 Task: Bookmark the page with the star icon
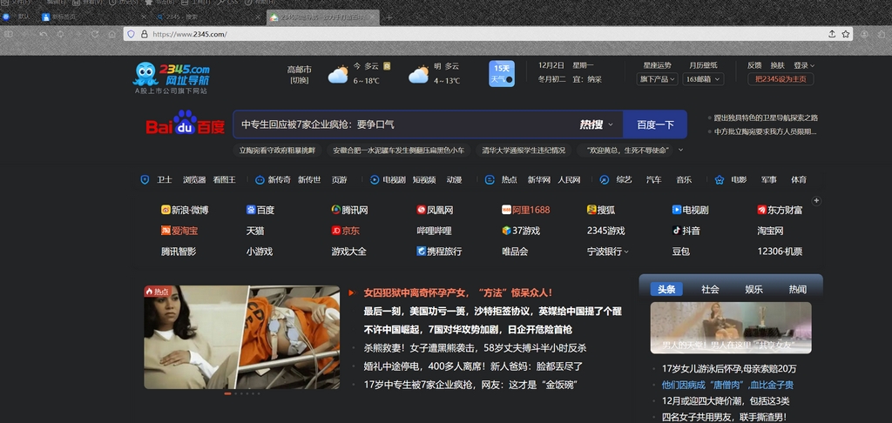845,34
